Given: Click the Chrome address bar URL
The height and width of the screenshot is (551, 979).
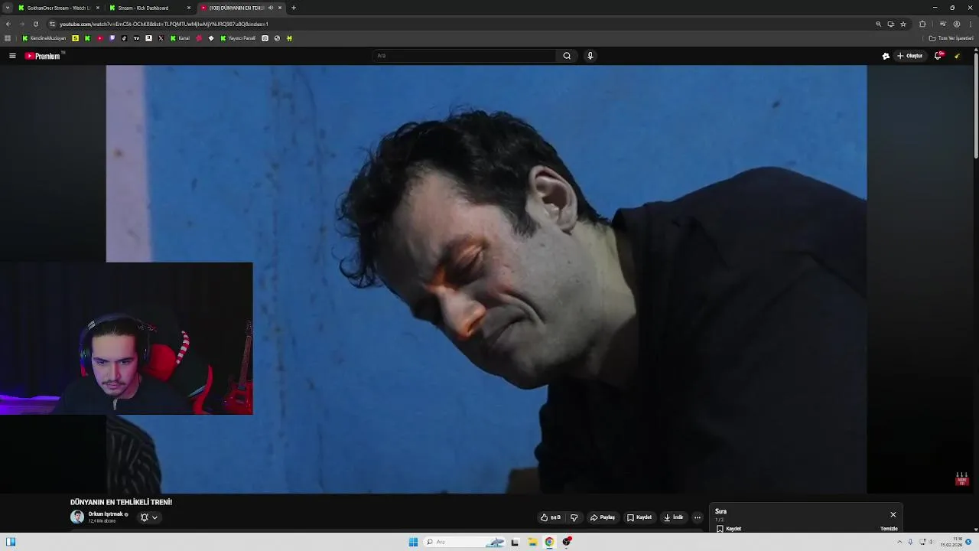Looking at the screenshot, I should 164,24.
